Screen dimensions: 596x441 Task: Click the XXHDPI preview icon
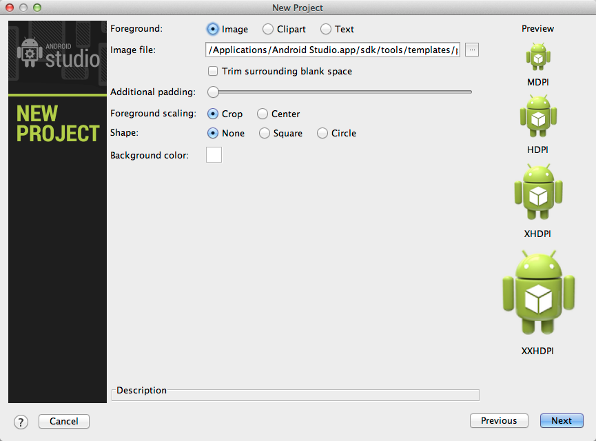[x=537, y=291]
